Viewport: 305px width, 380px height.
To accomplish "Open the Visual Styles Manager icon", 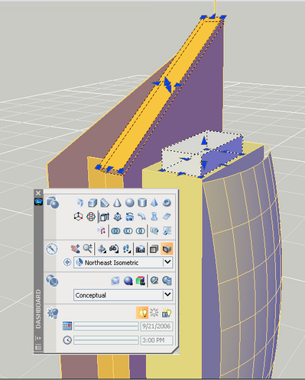I will point(154,281).
